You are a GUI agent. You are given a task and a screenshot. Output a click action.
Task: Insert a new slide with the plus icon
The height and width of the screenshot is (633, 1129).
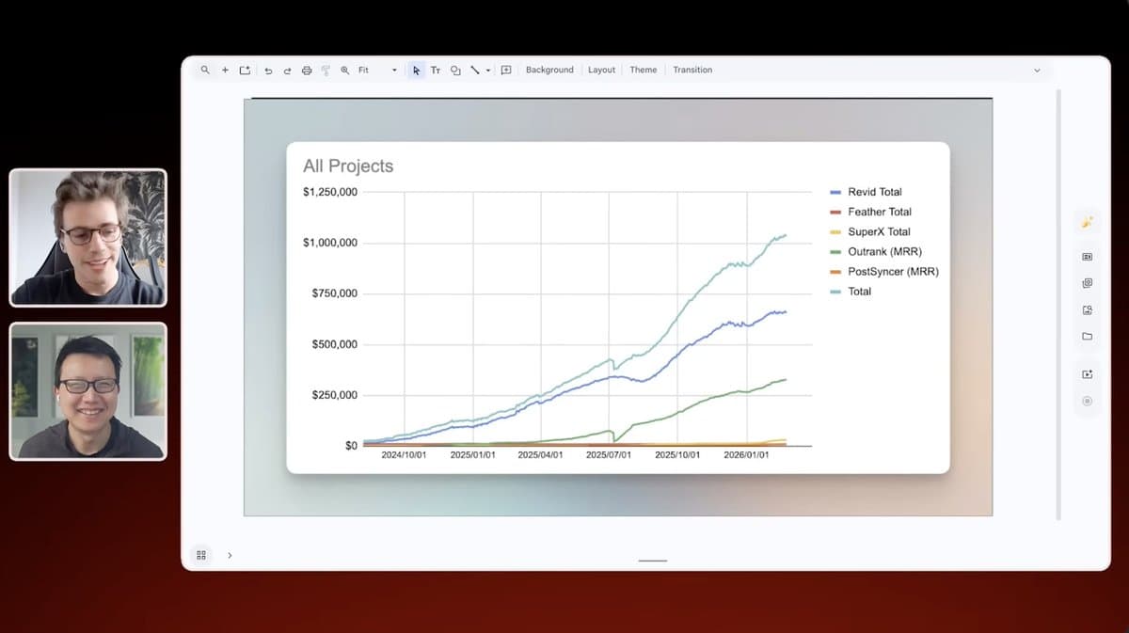(x=225, y=70)
